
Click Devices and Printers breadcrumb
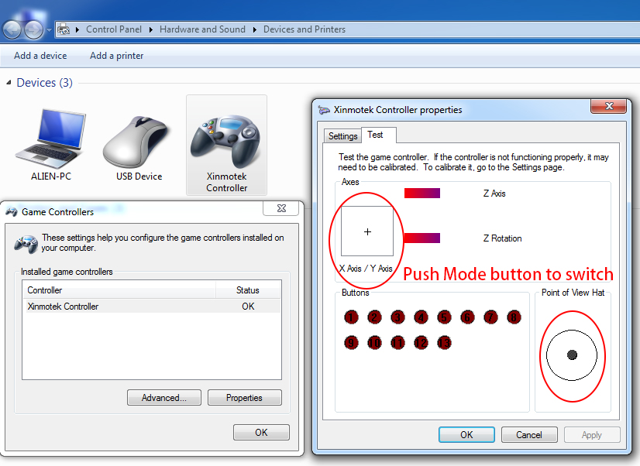coord(305,29)
